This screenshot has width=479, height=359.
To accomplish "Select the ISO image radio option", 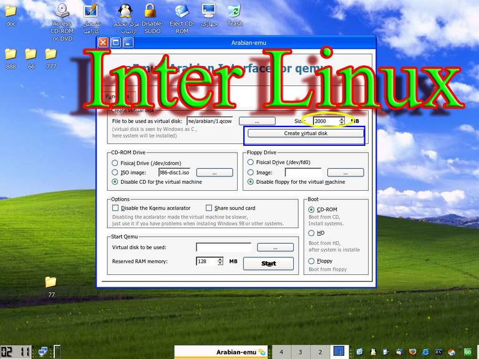I will pyautogui.click(x=115, y=172).
